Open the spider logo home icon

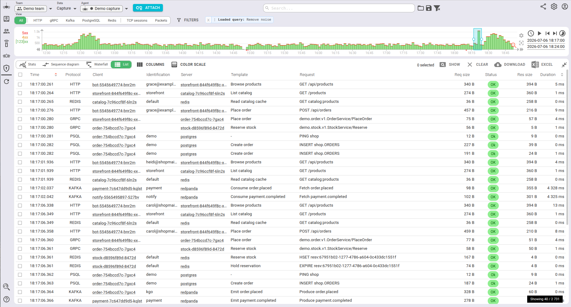coord(6,6)
